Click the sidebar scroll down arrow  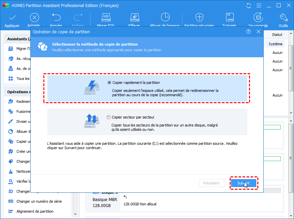[76, 214]
